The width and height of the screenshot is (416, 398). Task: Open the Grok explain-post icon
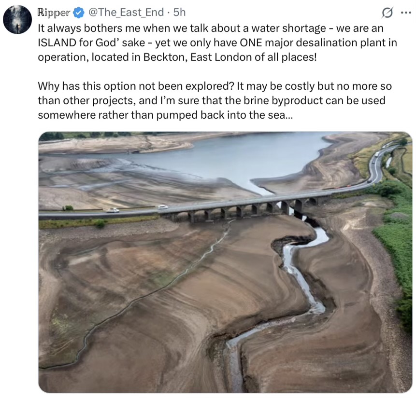point(387,13)
